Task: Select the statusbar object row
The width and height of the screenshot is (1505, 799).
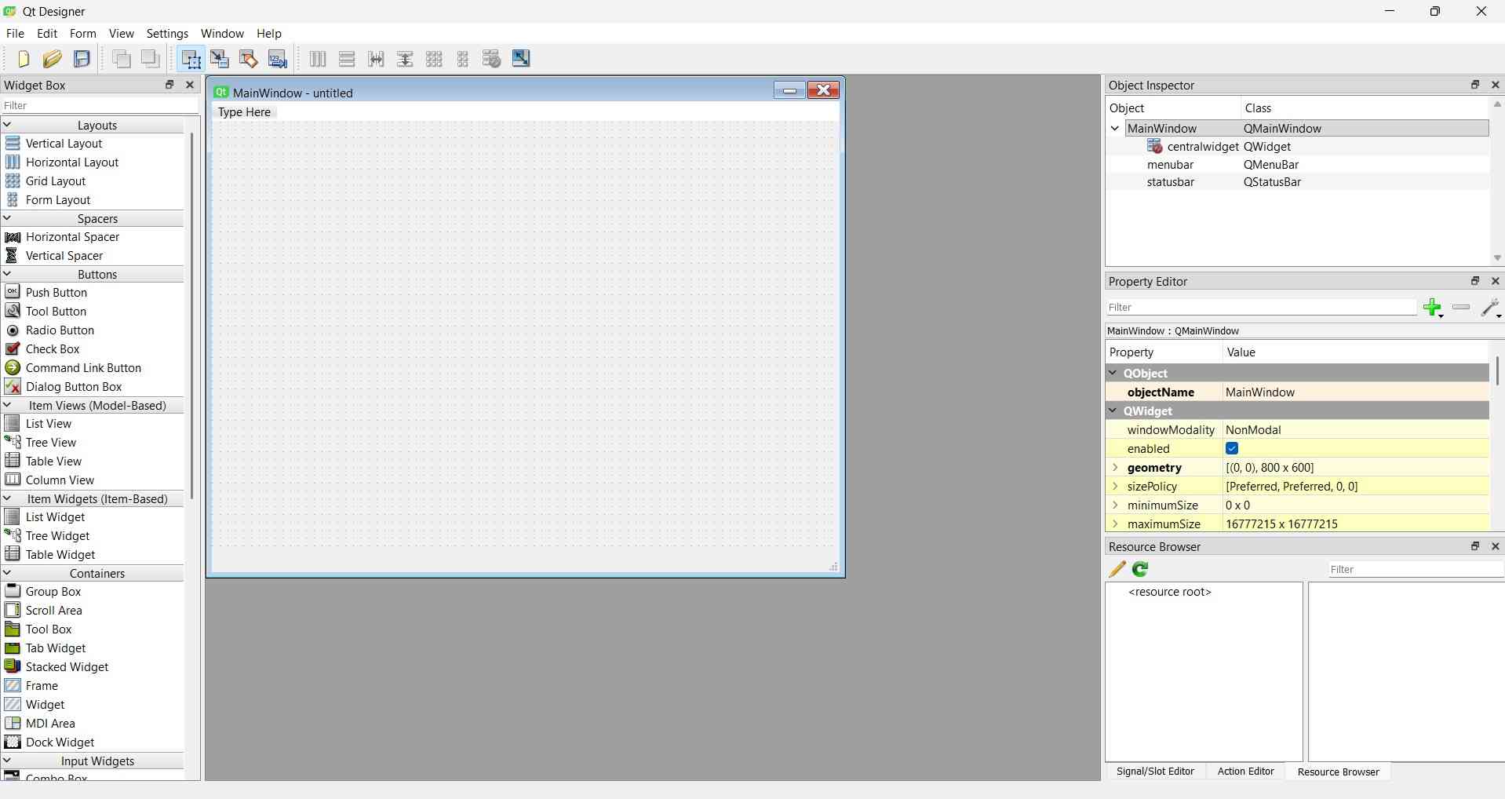Action: click(x=1298, y=182)
